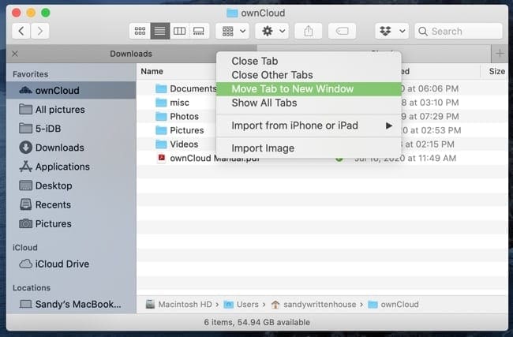Screen dimensions: 513x337
Task: Add a new tab with the plus button
Action: [x=500, y=54]
